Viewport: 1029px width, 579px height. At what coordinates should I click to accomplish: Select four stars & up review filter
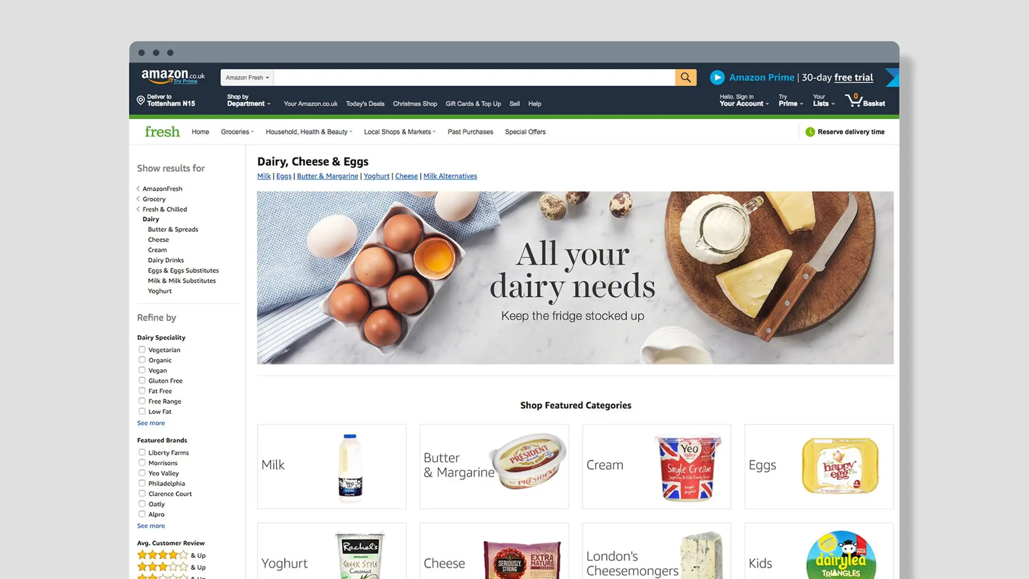click(x=171, y=555)
